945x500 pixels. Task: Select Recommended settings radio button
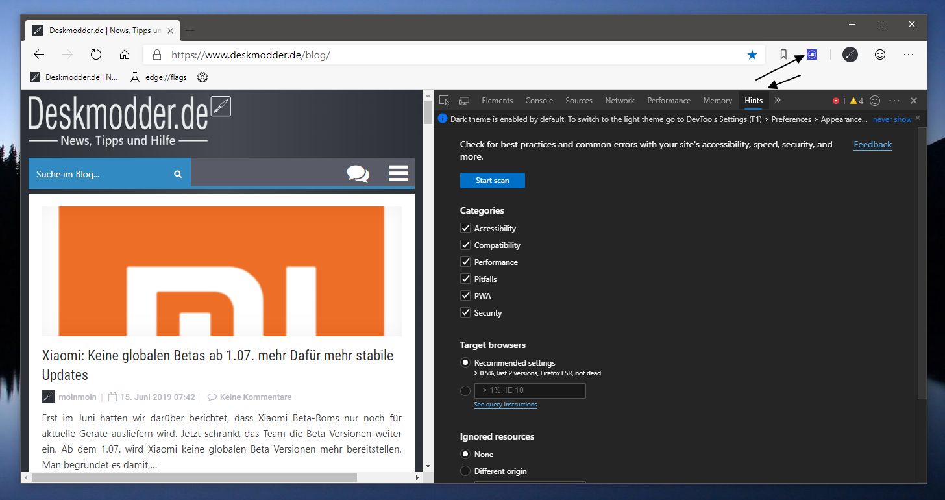pos(465,363)
